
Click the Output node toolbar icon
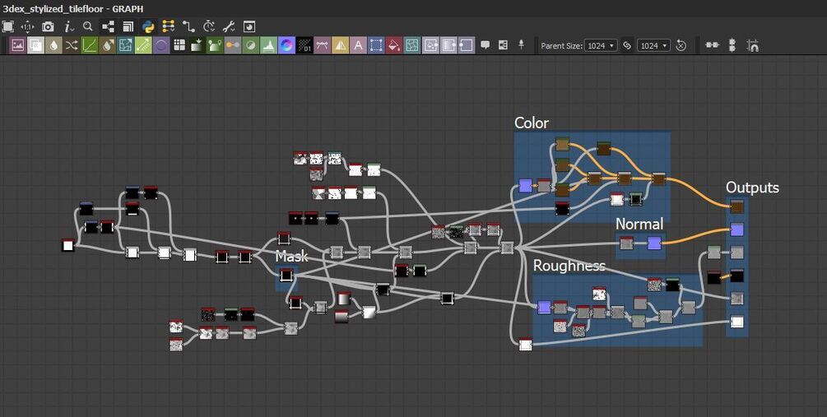coord(467,45)
